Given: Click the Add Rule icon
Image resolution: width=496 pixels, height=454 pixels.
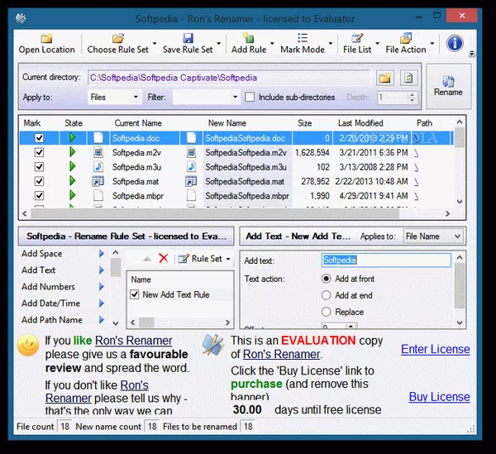Looking at the screenshot, I should point(249,38).
